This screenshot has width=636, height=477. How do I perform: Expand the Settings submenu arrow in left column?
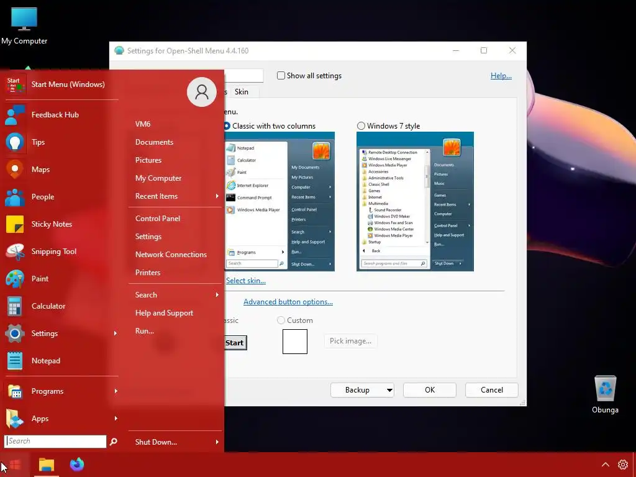pos(116,334)
